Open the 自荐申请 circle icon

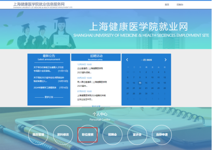(x=162, y=135)
